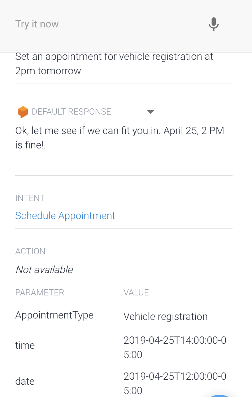Click the blue floating button at bottom right

[220, 395]
